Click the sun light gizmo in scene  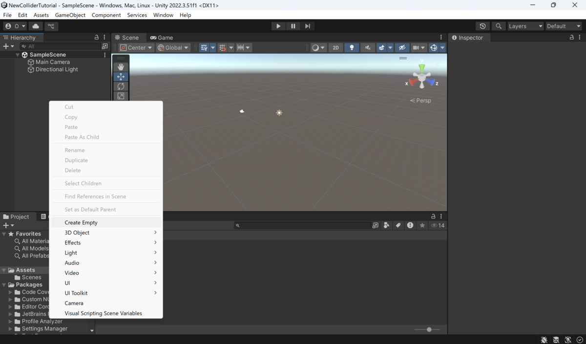coord(279,112)
